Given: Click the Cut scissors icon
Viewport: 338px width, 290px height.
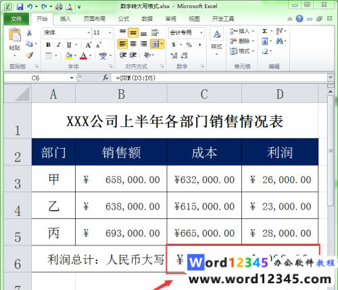Looking at the screenshot, I should (x=29, y=33).
